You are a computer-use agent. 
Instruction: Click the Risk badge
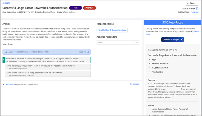76,8
